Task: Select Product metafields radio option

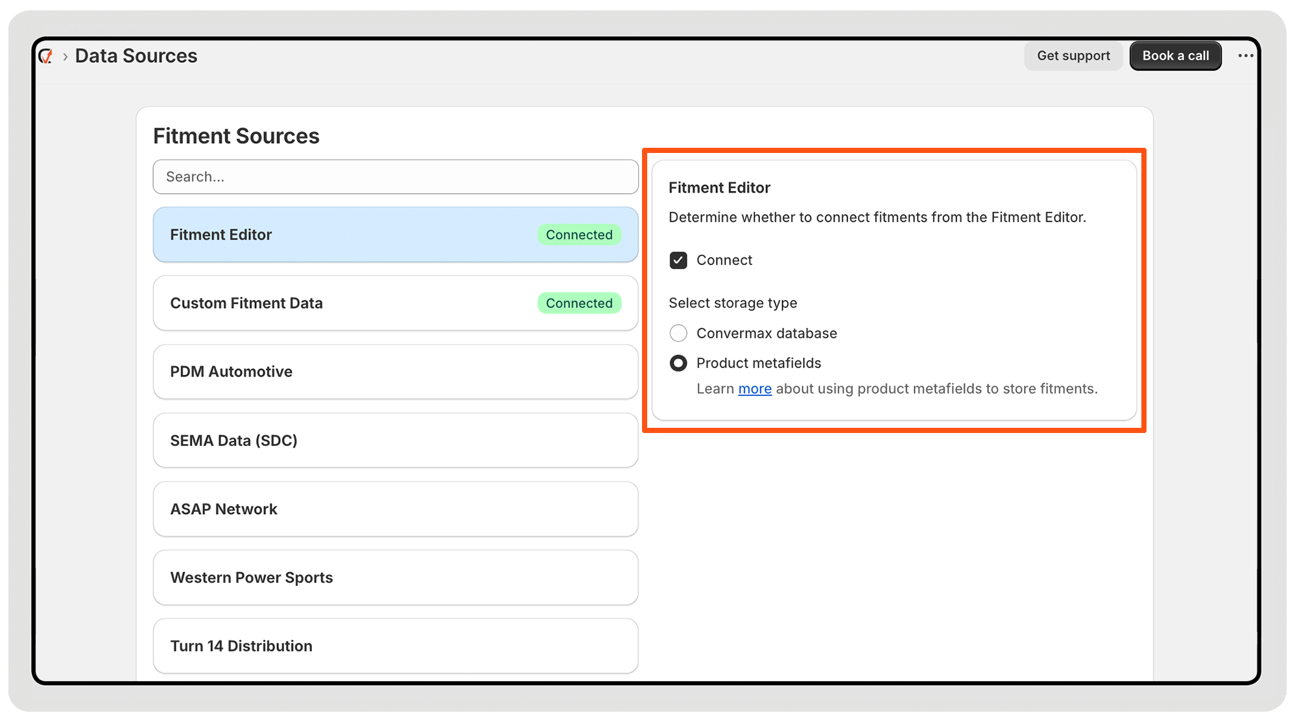Action: (678, 363)
